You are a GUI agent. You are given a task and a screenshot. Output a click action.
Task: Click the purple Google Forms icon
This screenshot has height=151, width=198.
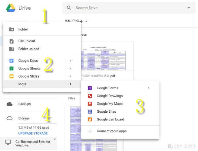[90, 88]
